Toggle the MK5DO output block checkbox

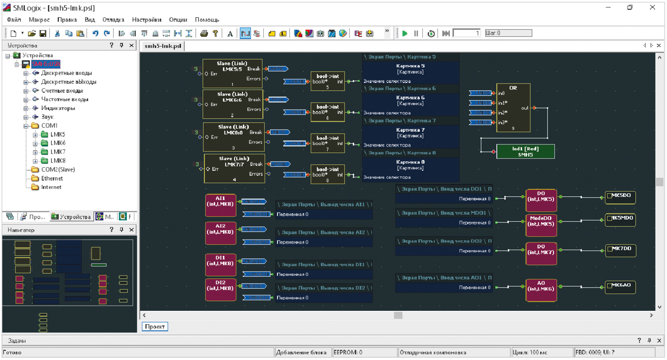[x=610, y=196]
